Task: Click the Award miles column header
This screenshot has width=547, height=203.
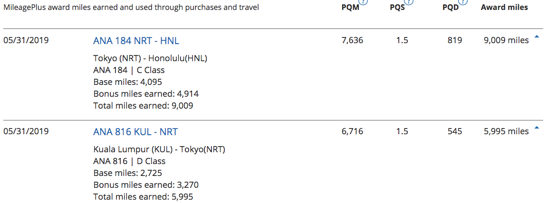Action: click(x=504, y=8)
